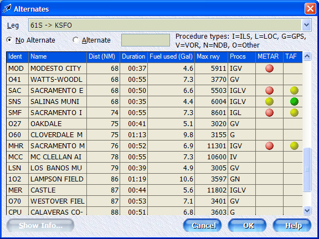Click the yellow METAR dot for SNS
The width and height of the screenshot is (319, 239).
(x=269, y=101)
